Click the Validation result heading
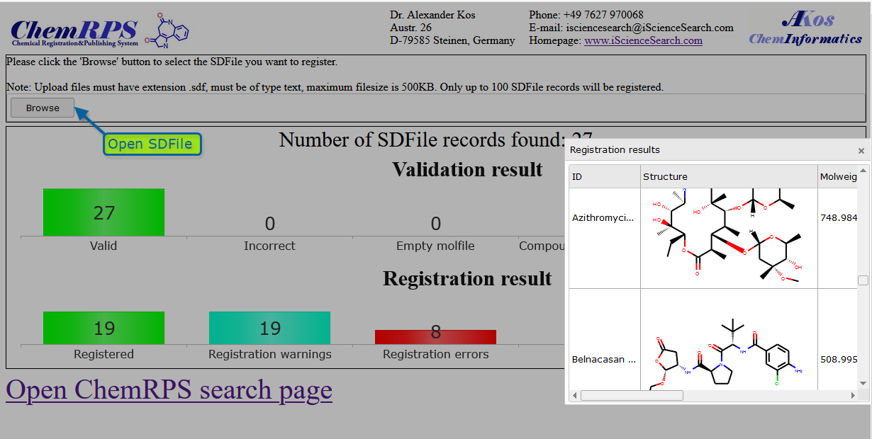 click(x=467, y=170)
